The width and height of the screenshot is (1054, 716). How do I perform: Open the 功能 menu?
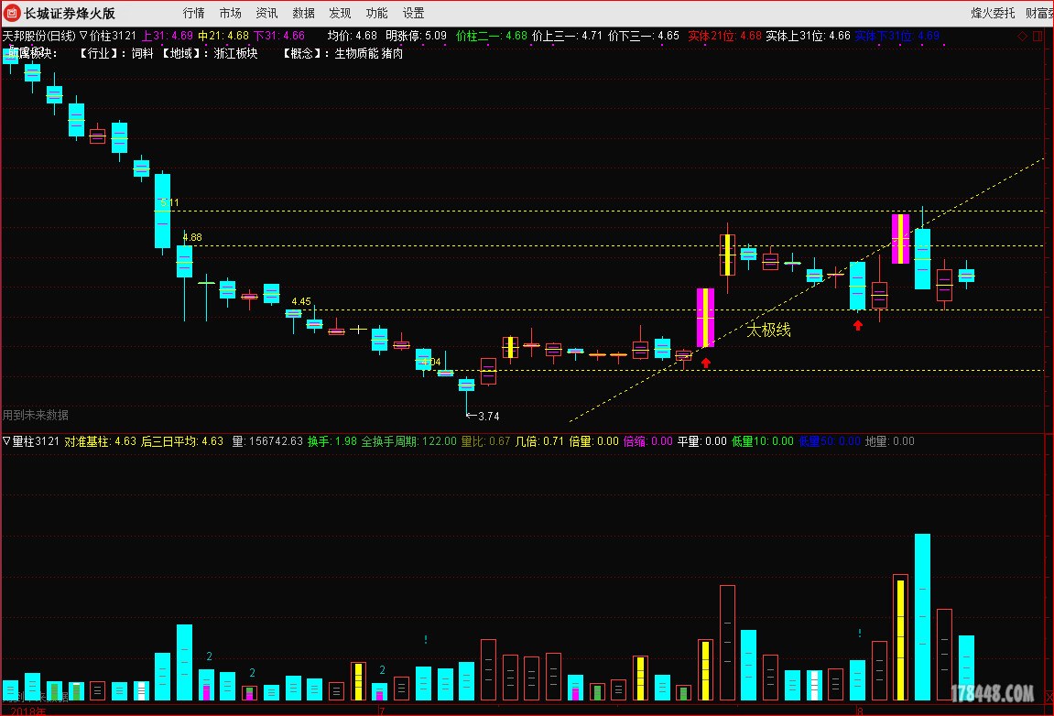coord(376,13)
